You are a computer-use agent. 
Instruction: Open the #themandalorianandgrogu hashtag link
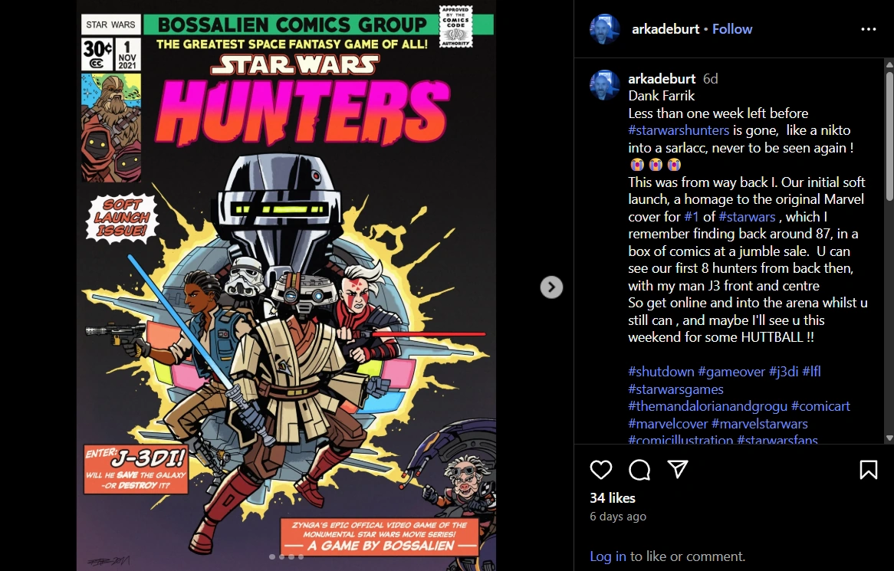pyautogui.click(x=708, y=406)
